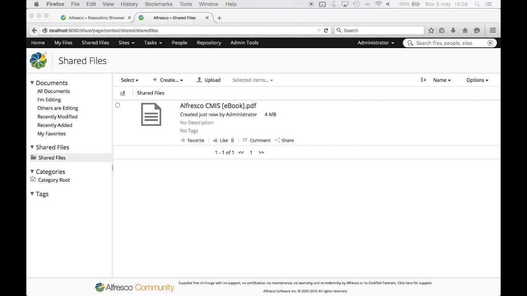527x296 pixels.
Task: Click the breadcrumb up-folder icon
Action: tap(122, 93)
